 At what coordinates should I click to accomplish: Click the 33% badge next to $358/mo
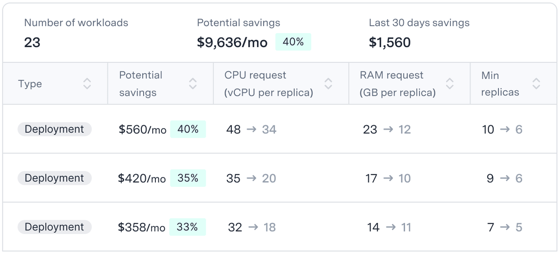coord(188,227)
